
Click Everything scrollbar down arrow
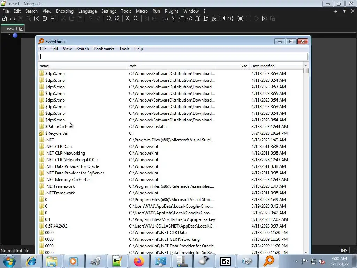pyautogui.click(x=306, y=252)
